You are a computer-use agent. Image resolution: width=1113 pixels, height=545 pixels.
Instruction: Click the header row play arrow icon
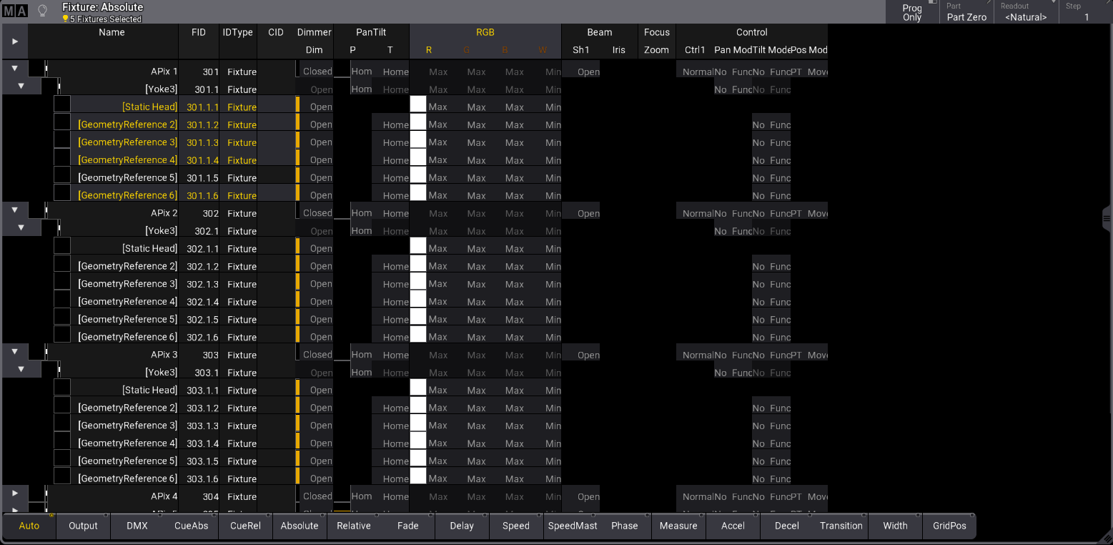[15, 41]
